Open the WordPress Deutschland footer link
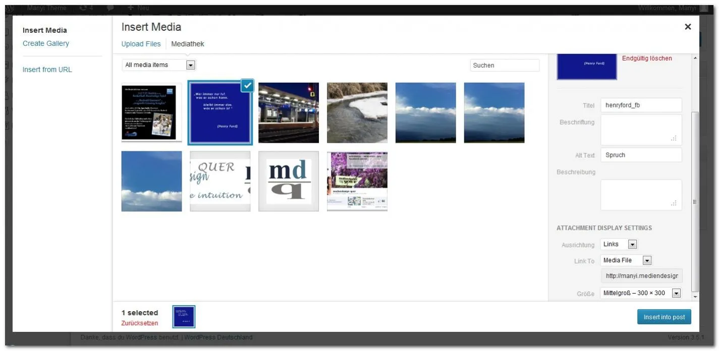This screenshot has height=351, width=719. [218, 337]
